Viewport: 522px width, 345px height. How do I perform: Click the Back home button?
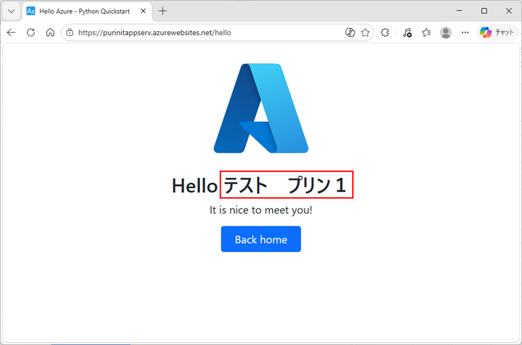[x=261, y=238]
